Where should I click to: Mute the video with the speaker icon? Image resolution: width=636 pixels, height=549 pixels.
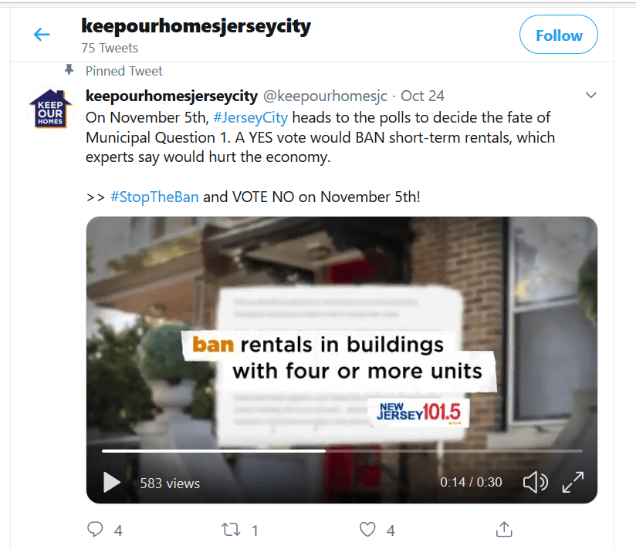(x=536, y=482)
